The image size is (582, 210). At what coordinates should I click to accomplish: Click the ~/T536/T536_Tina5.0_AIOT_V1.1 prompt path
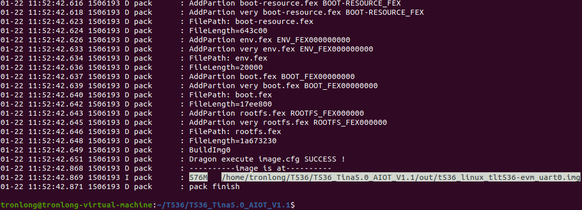(x=223, y=204)
